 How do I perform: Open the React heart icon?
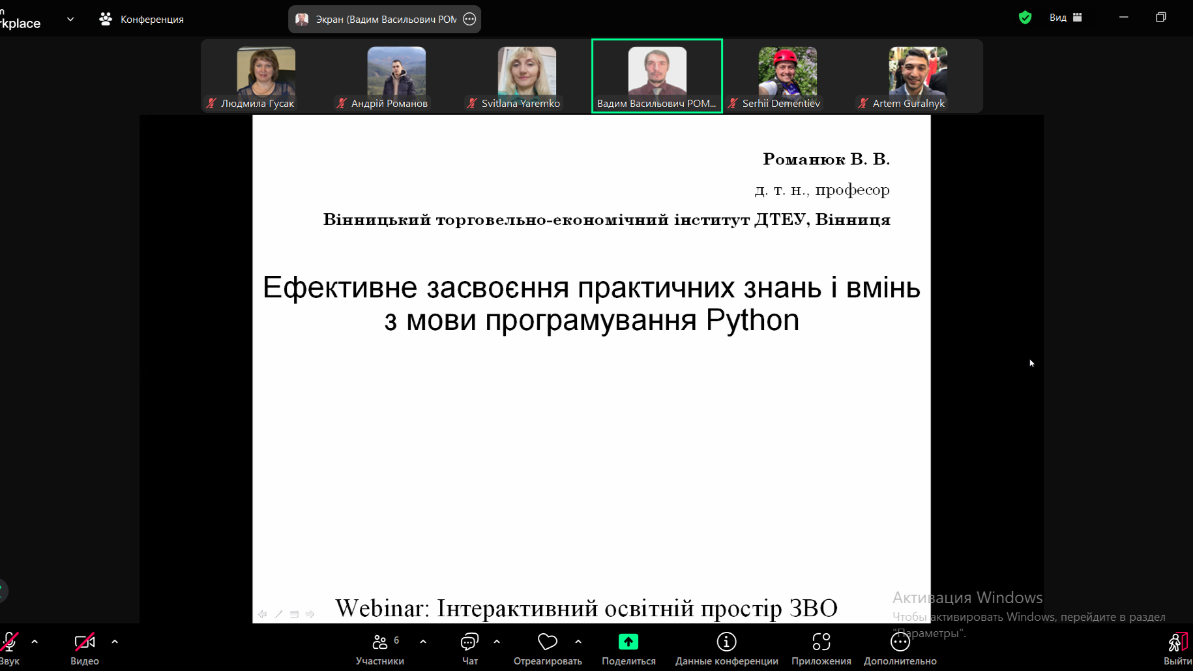547,642
